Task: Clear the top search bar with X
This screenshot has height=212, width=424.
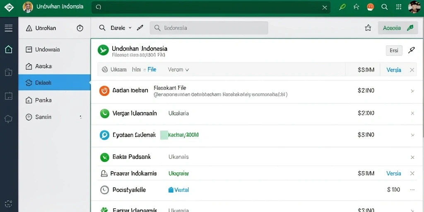Action: click(325, 7)
